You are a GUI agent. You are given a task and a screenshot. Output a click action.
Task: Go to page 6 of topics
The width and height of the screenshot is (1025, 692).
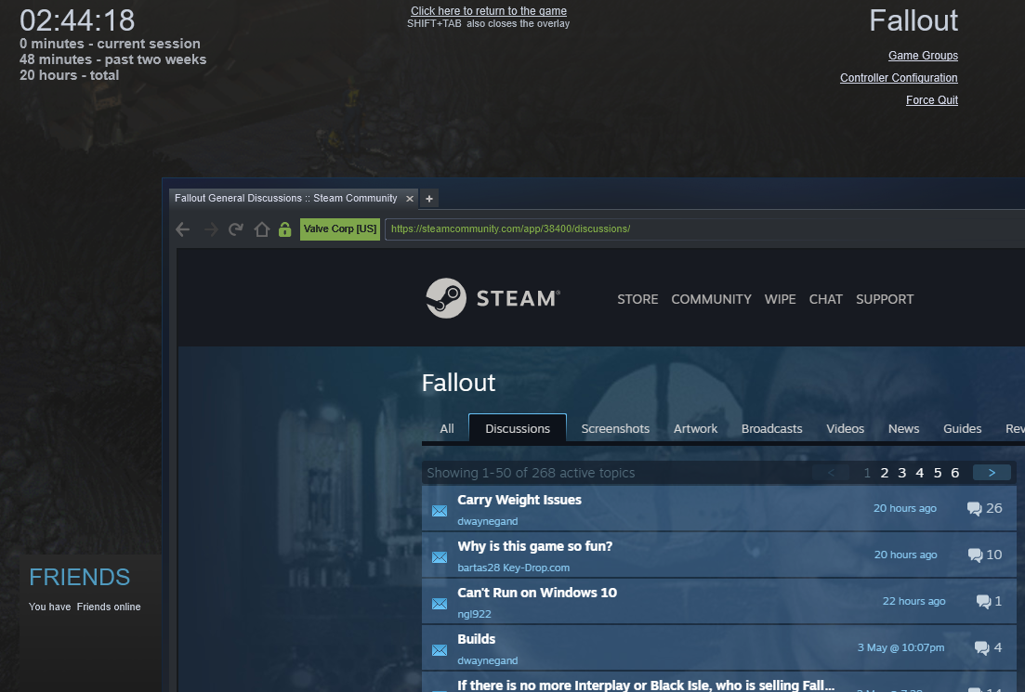[955, 473]
